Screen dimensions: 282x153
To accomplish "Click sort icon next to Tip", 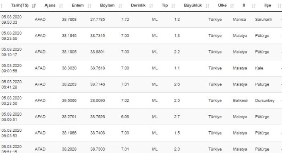I will 173,6.
